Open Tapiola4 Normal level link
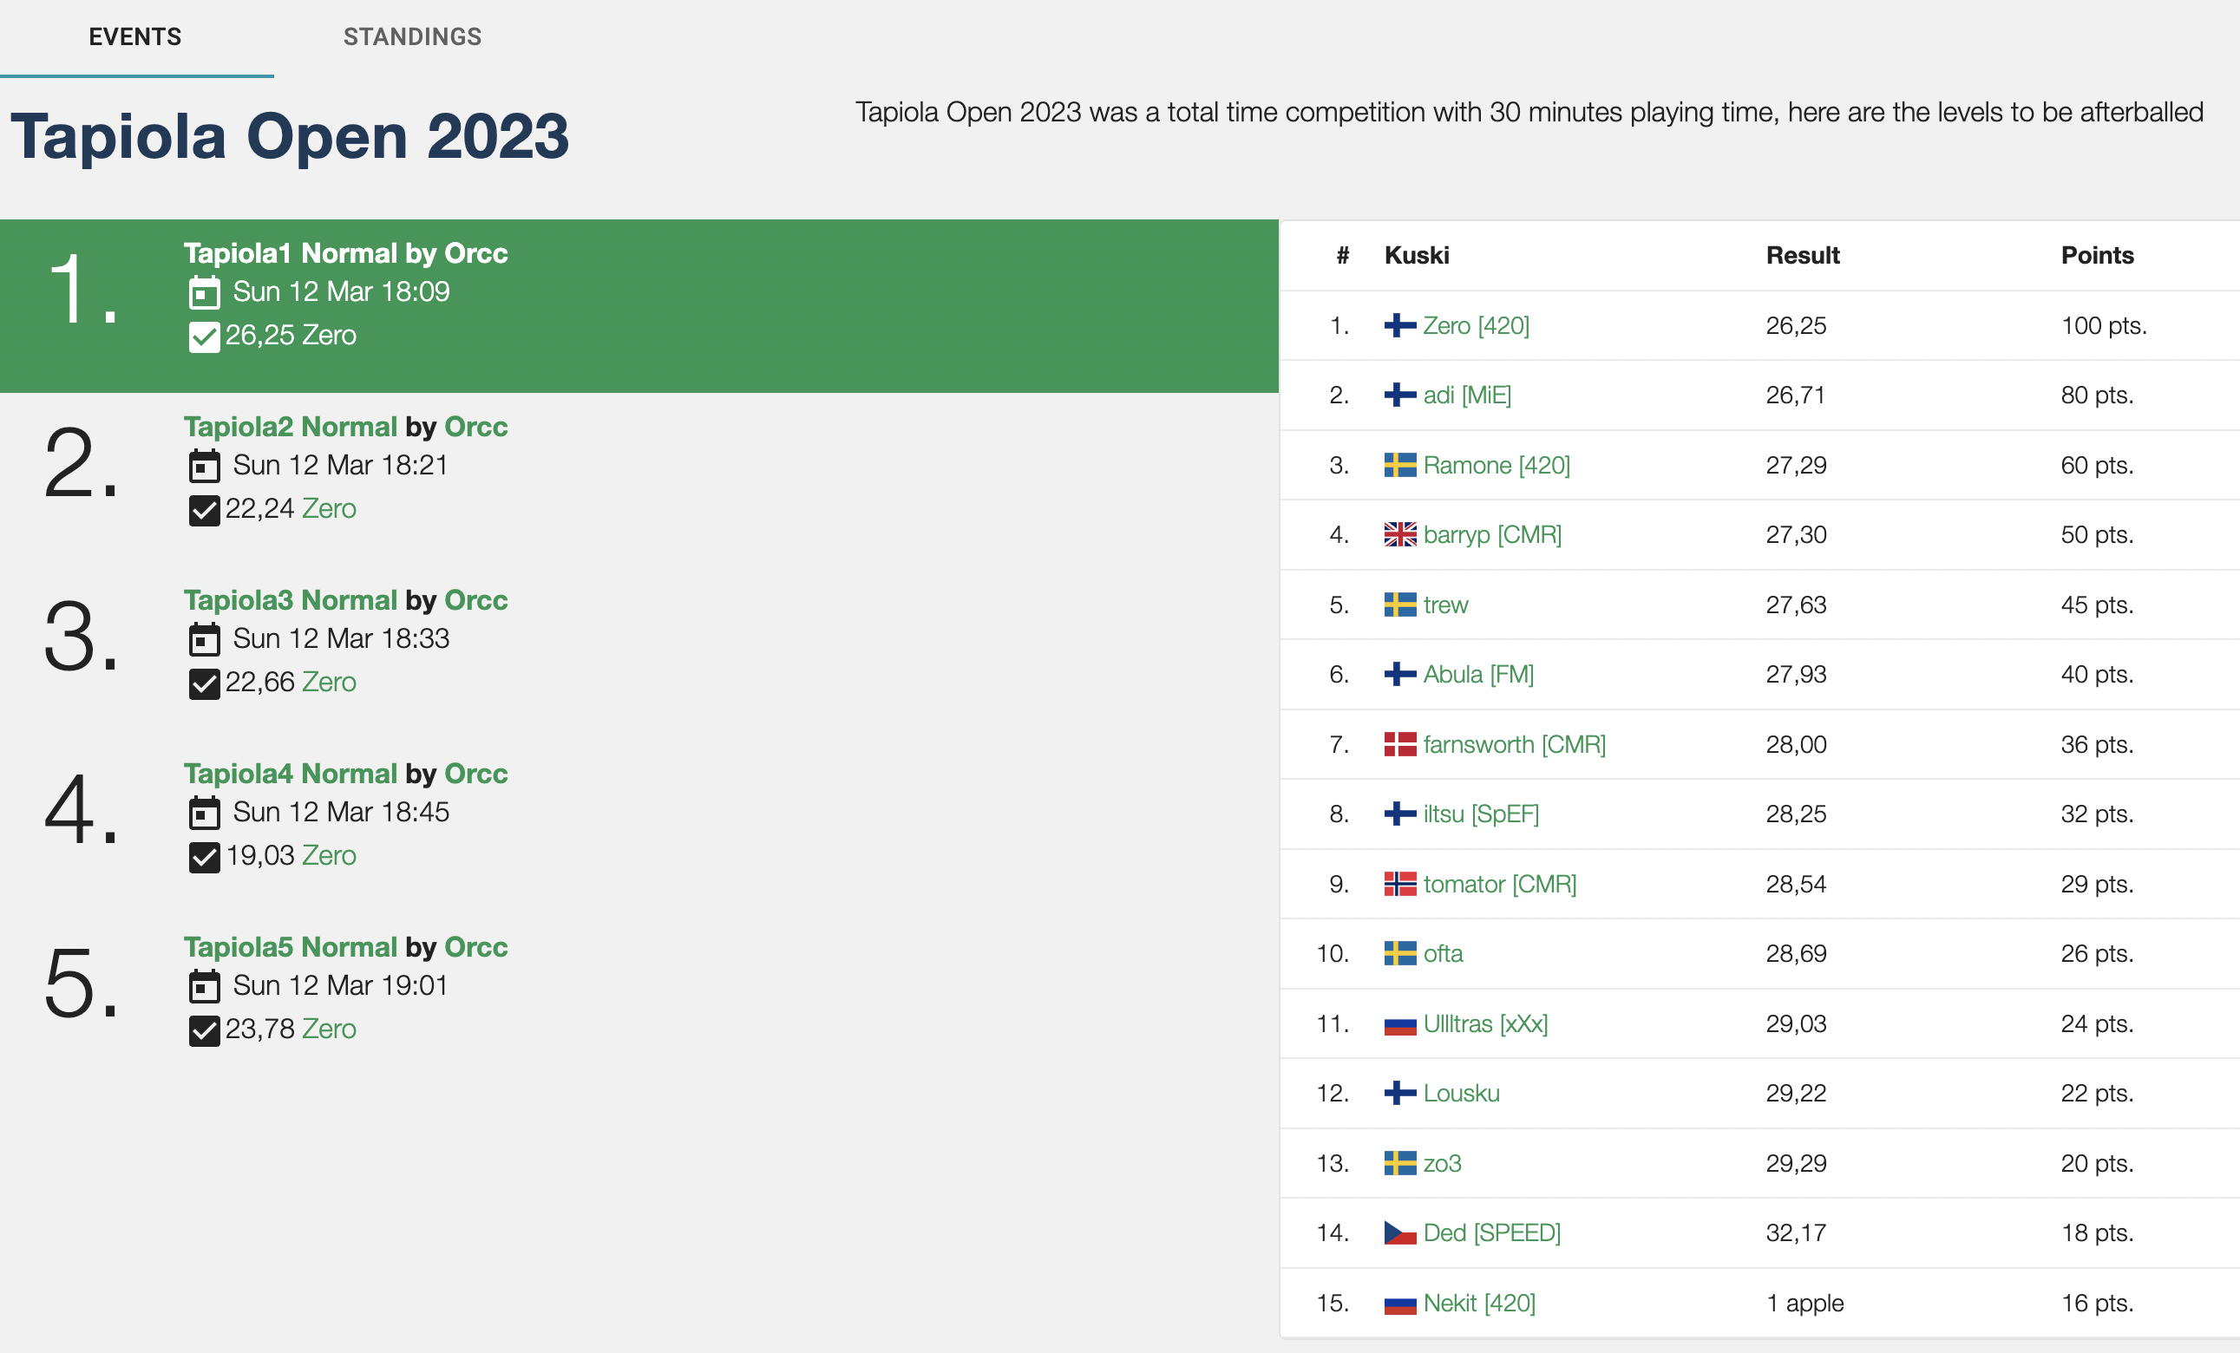The width and height of the screenshot is (2240, 1353). [x=290, y=775]
